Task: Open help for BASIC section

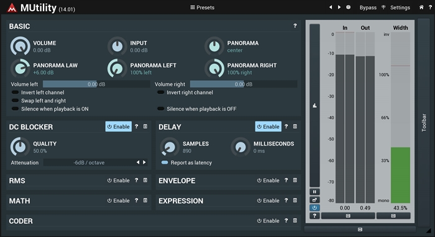Action: [295, 26]
